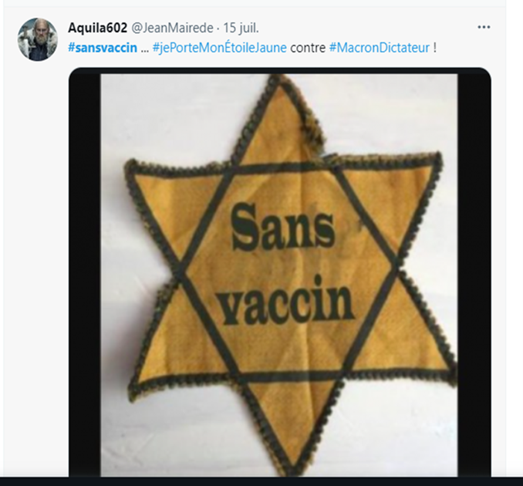The image size is (523, 486).
Task: Click the word "contre" in the tweet text
Action: (x=308, y=48)
